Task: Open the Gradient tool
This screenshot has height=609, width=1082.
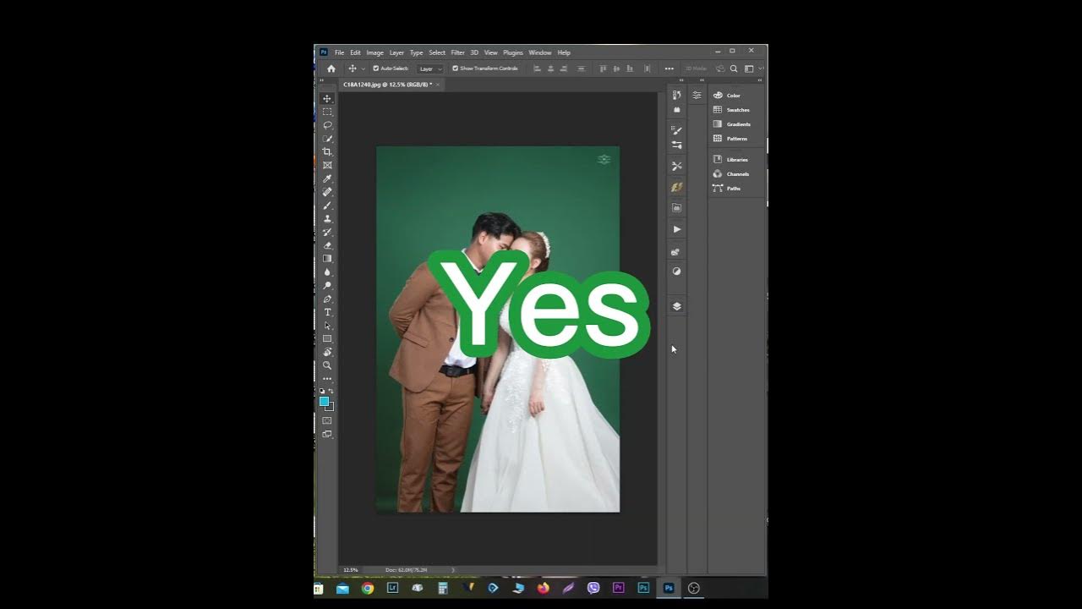Action: (x=327, y=258)
